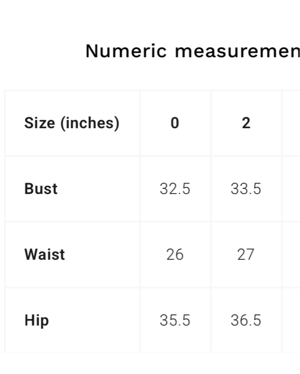Click the empty cell right of 33.5

(x=291, y=189)
